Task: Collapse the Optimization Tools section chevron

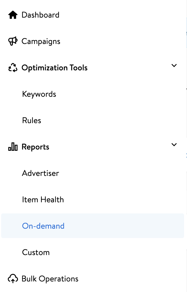Action: click(174, 66)
